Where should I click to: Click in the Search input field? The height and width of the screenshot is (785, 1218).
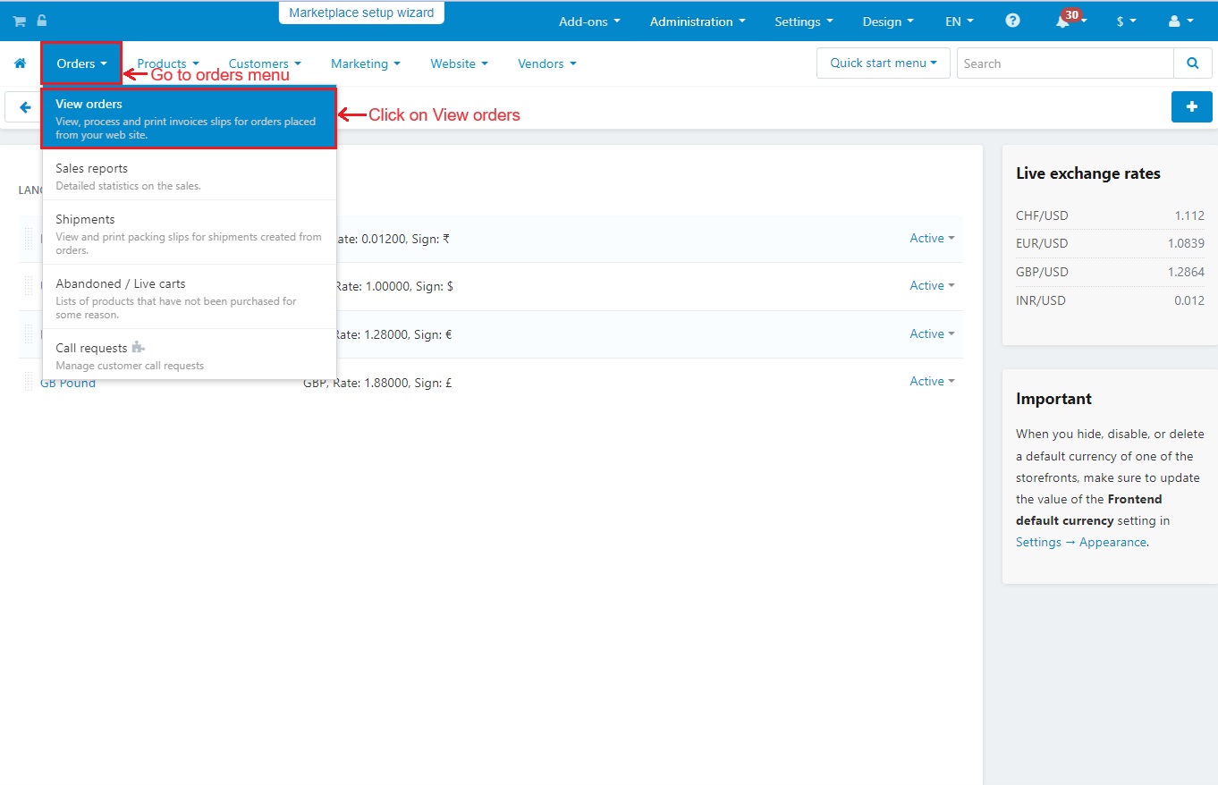[x=1065, y=63]
